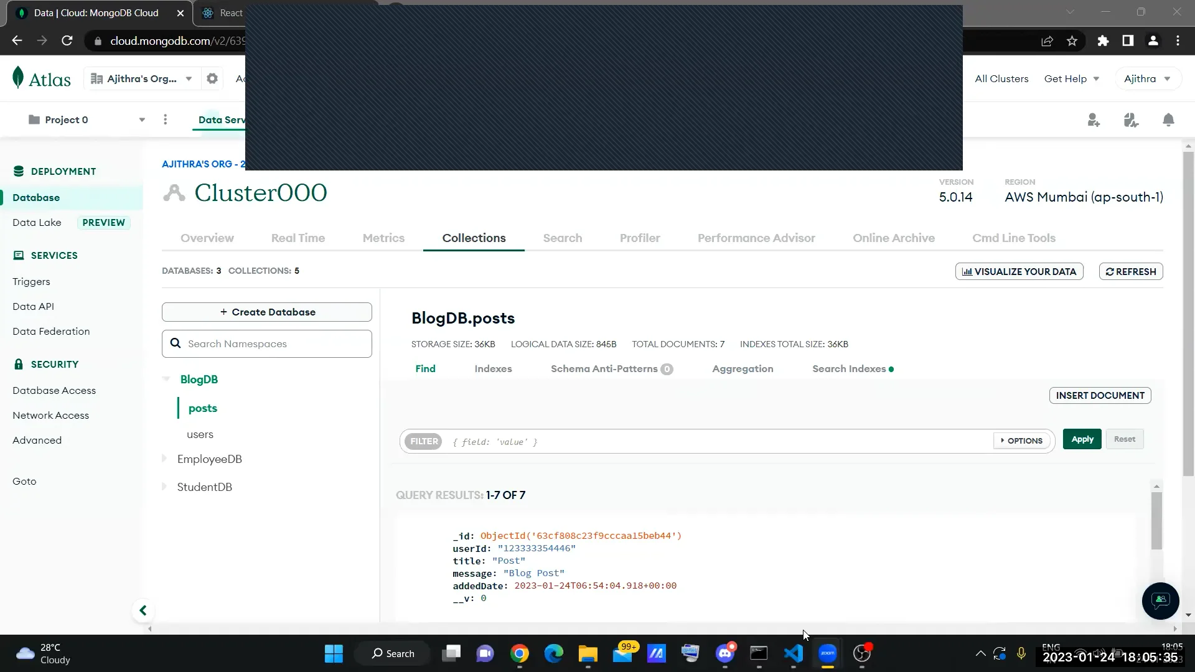The image size is (1195, 672).
Task: Open project options three-dot menu
Action: click(165, 119)
